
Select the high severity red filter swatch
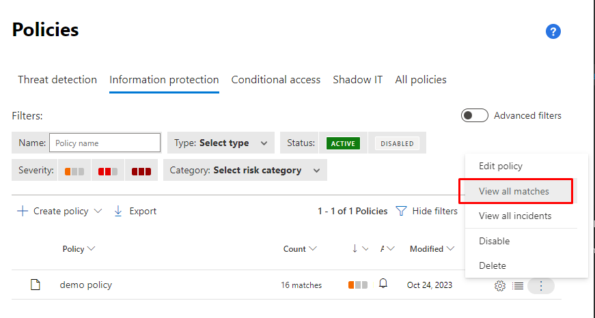pos(141,171)
